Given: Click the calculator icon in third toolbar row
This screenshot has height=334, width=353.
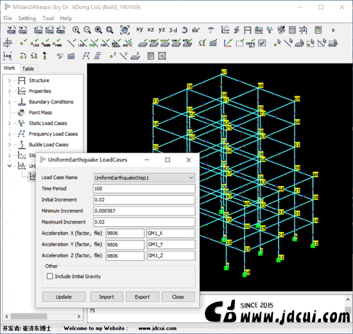Looking at the screenshot, I should [151, 56].
